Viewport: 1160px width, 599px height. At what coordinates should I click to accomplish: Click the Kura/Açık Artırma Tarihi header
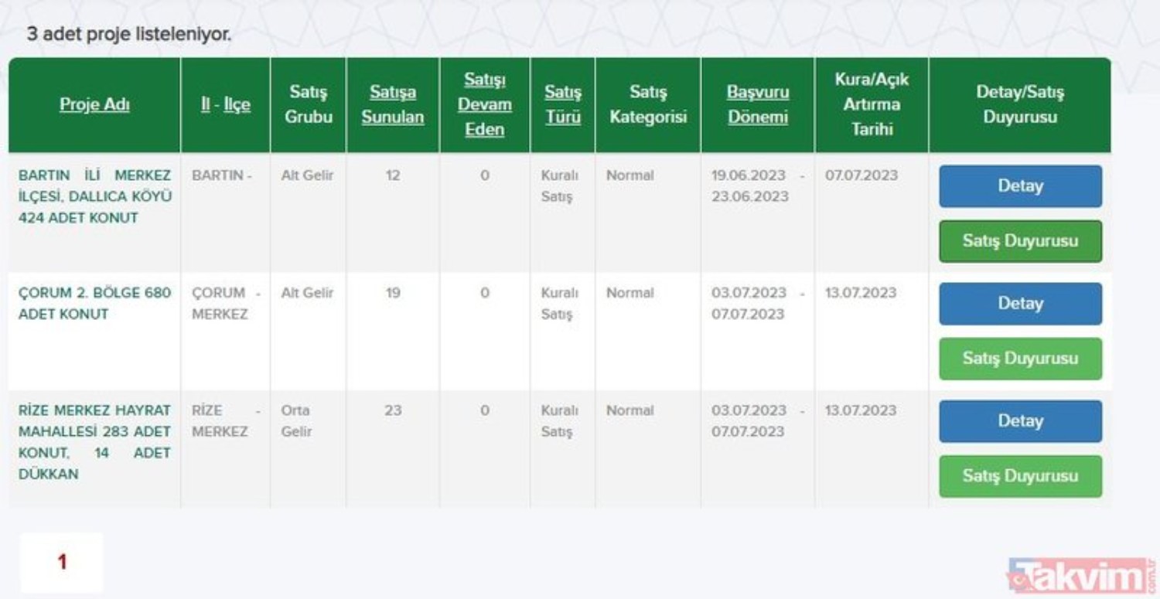(x=872, y=105)
